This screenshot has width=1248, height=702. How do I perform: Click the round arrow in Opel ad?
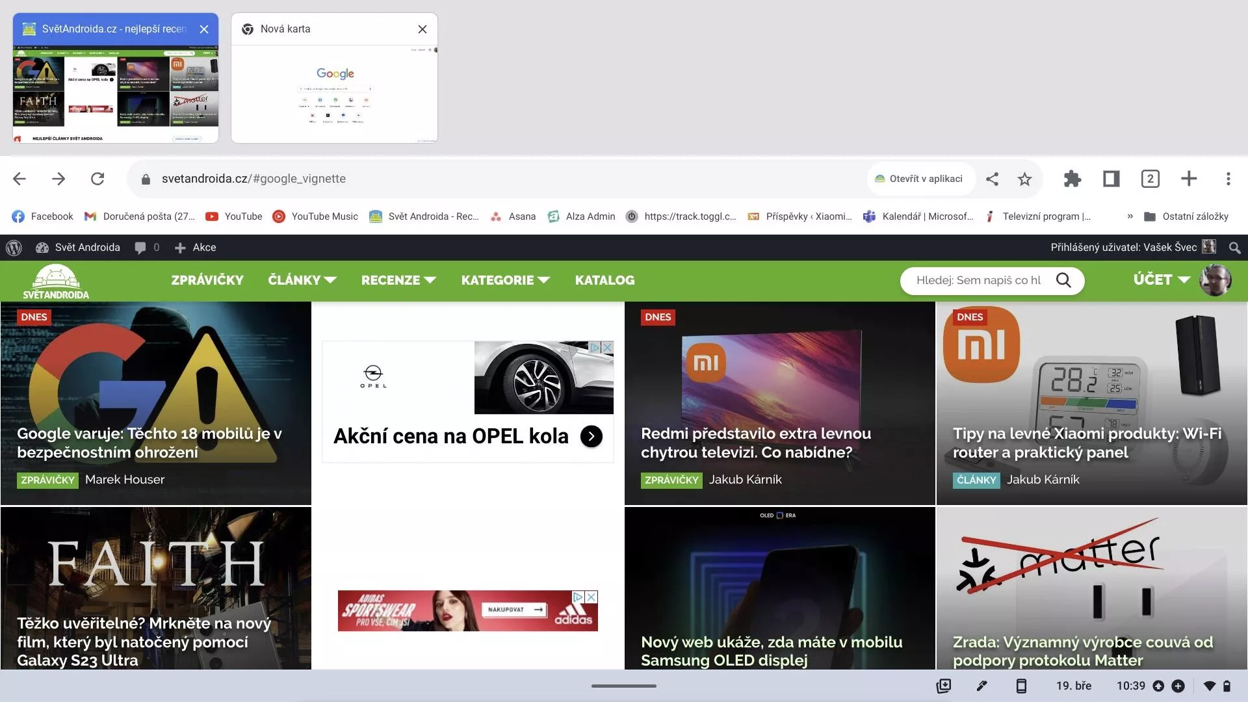click(x=591, y=436)
